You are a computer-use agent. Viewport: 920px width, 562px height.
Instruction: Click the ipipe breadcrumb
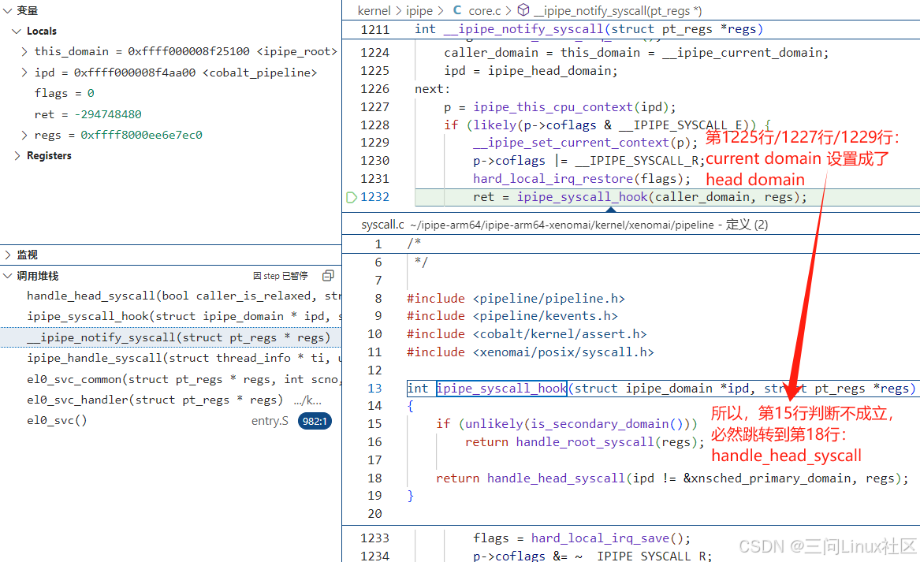[419, 10]
